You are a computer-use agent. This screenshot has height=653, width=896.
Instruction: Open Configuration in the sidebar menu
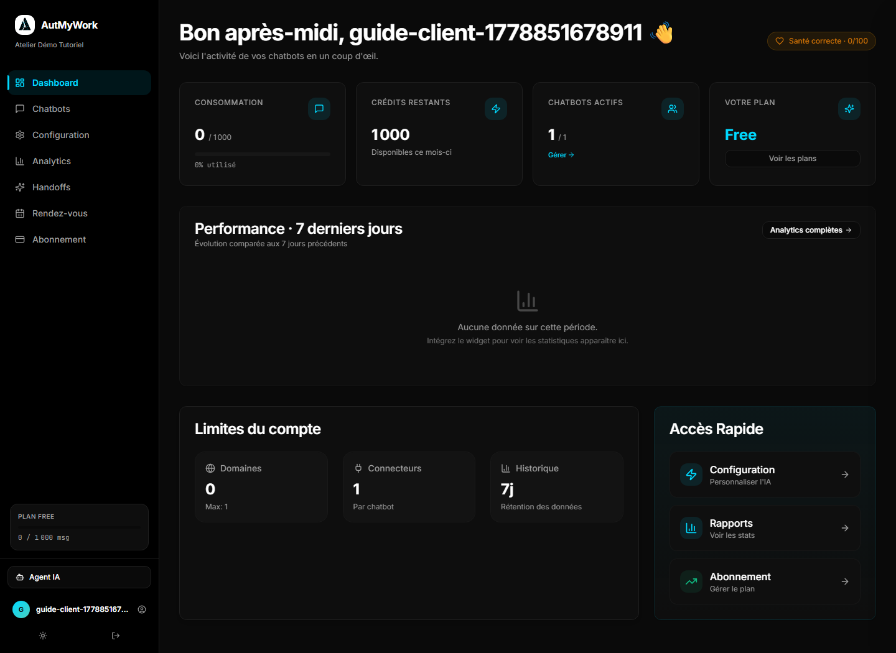[79, 135]
